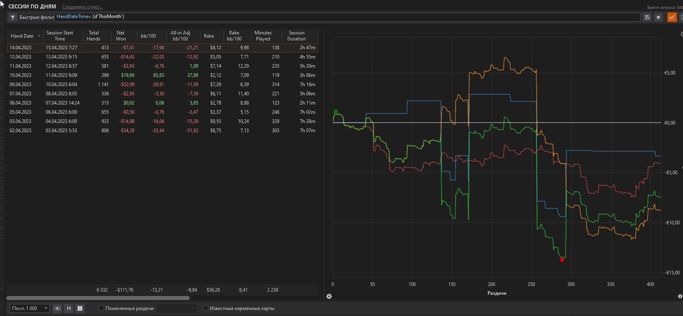Image resolution: width=683 pixels, height=316 pixels.
Task: Click red triangle low marker on graph
Action: click(x=562, y=260)
